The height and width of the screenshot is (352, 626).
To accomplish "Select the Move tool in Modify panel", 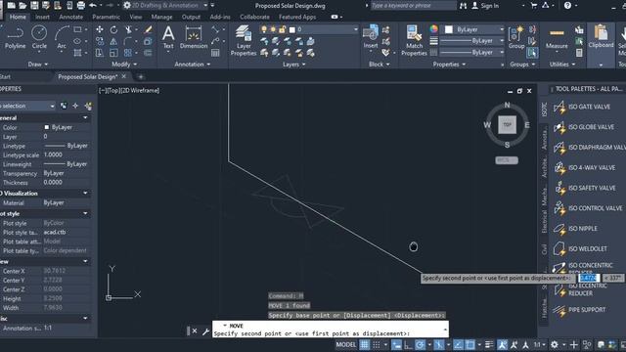I will click(100, 29).
